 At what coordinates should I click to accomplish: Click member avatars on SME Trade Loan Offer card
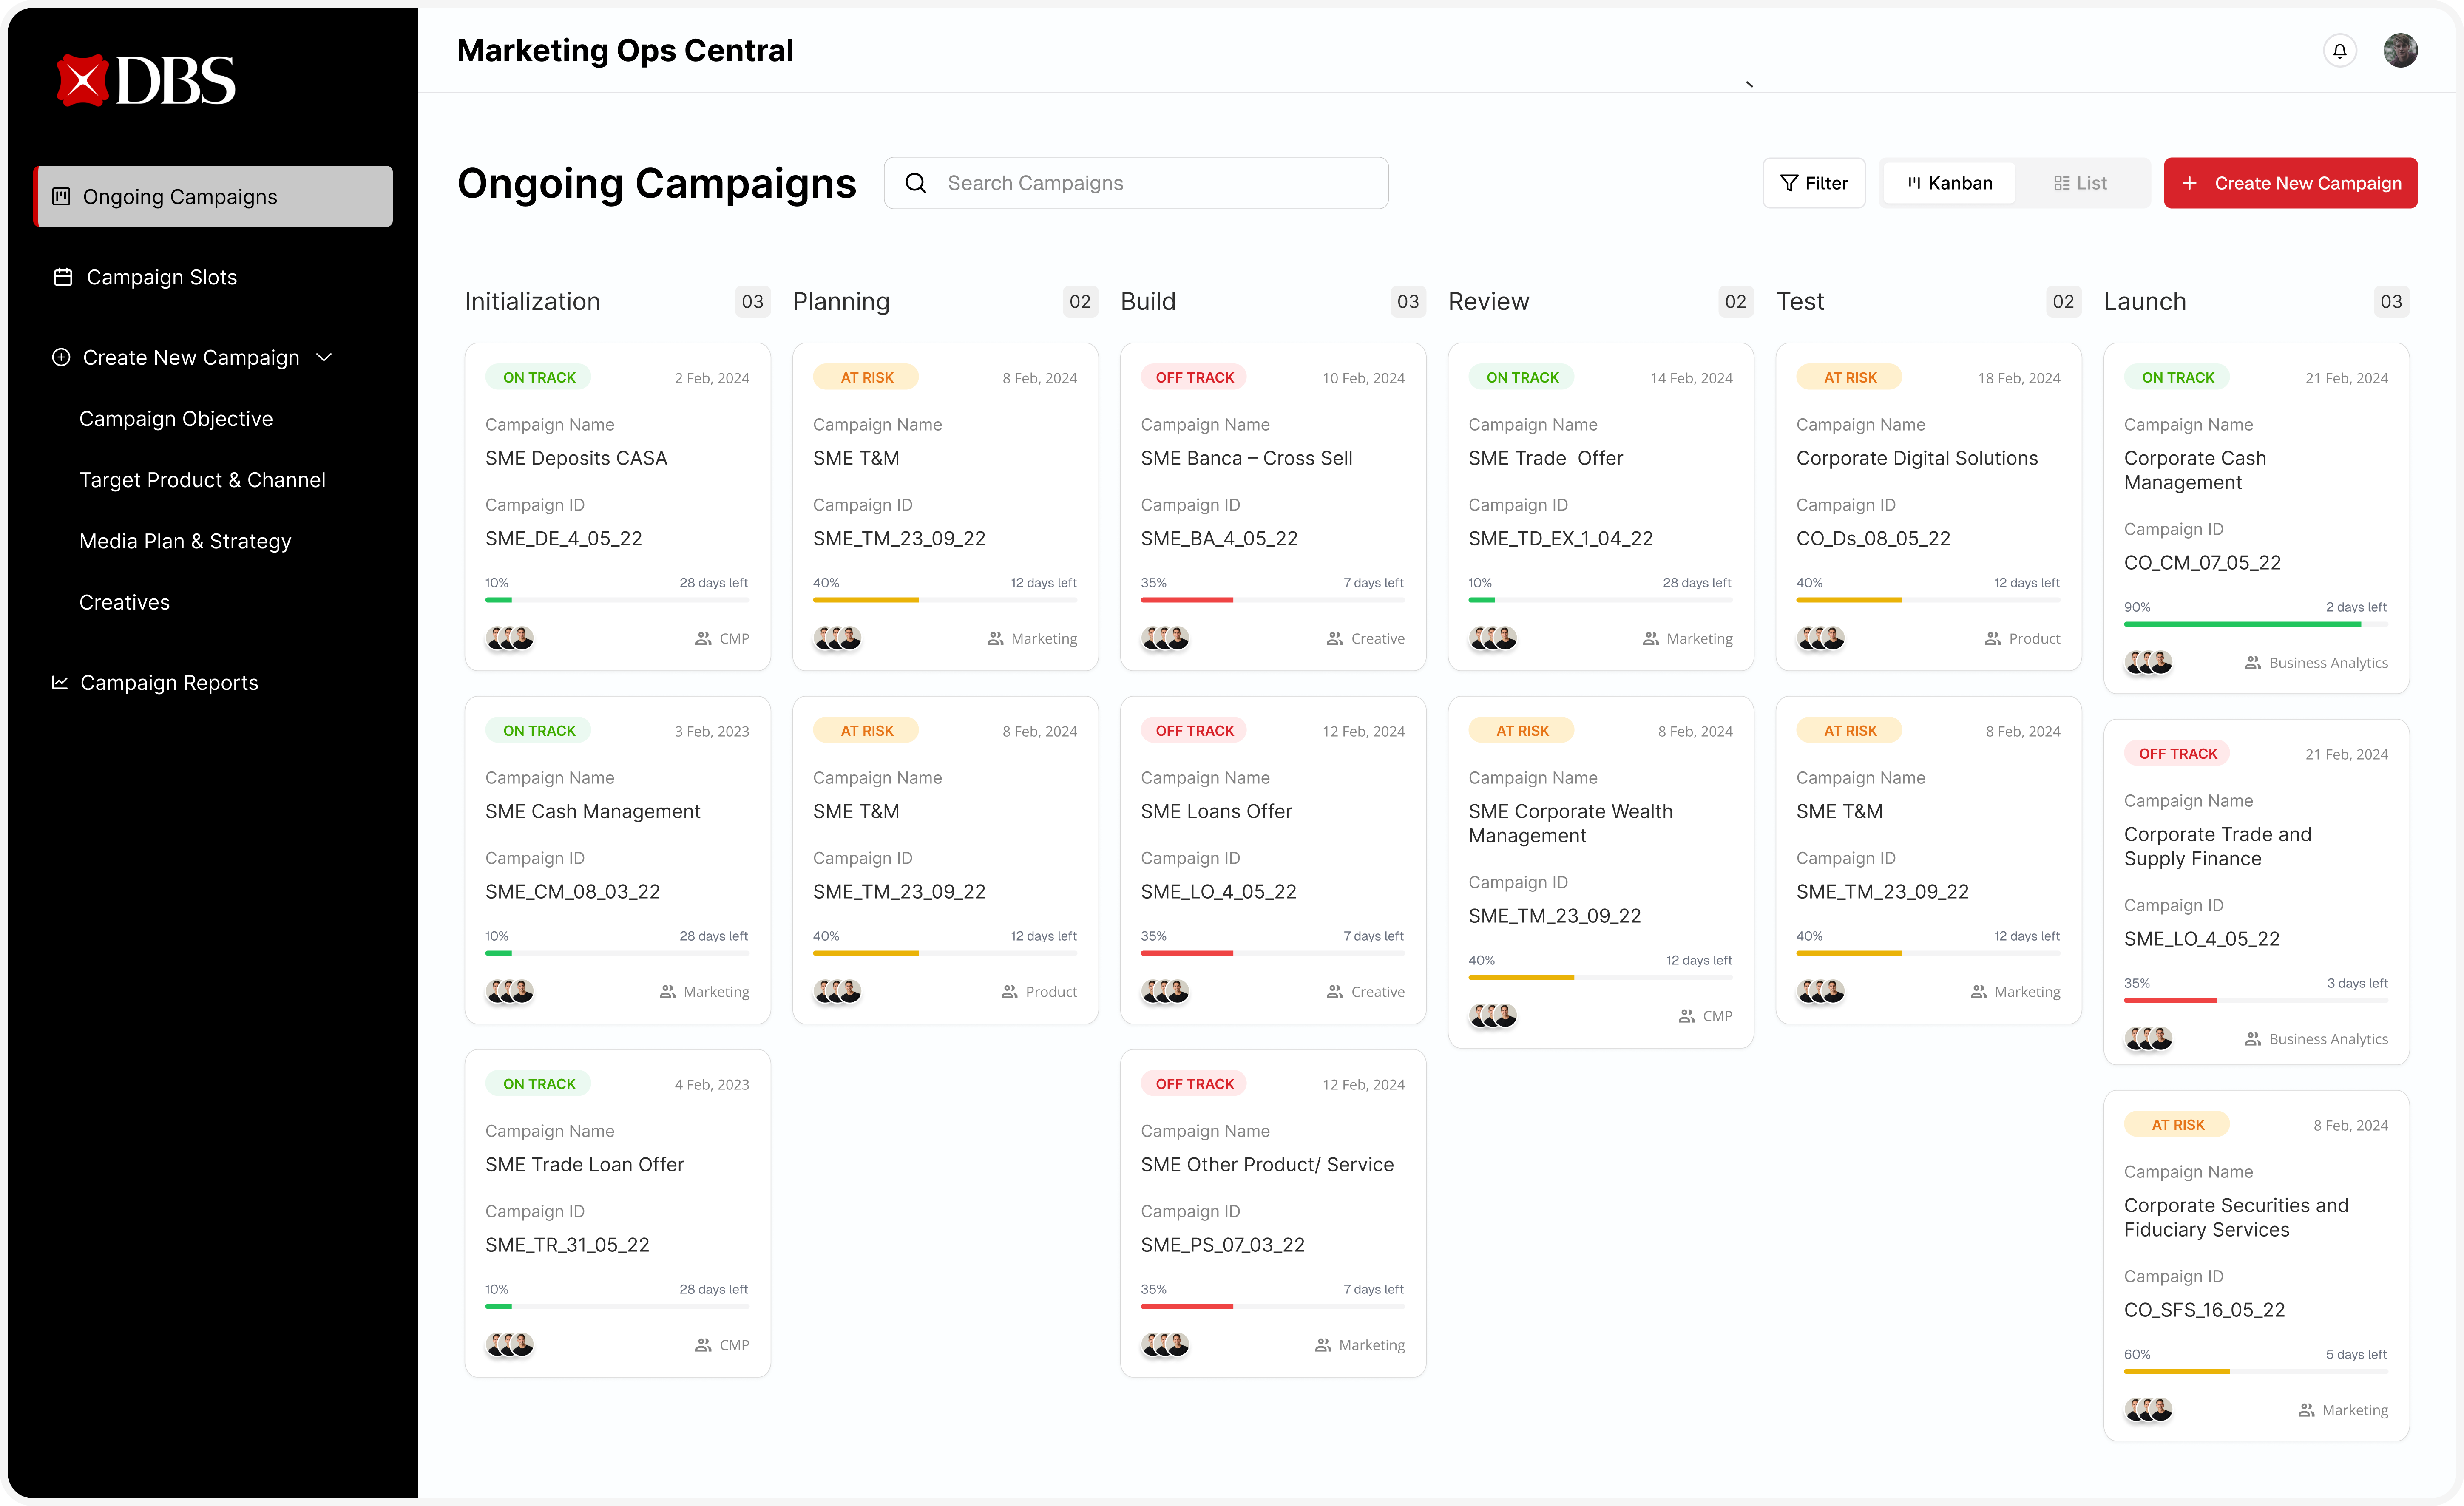pyautogui.click(x=510, y=1344)
